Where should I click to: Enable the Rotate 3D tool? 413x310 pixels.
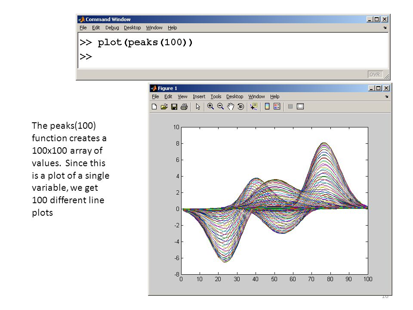click(240, 106)
